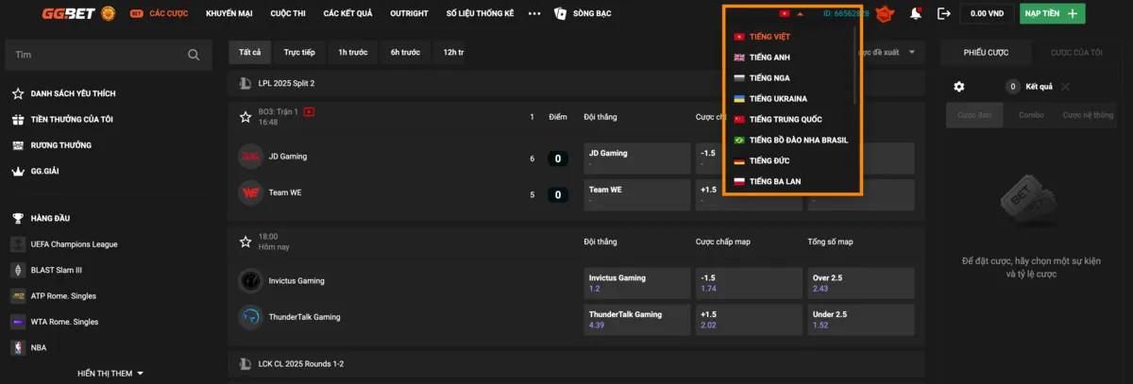Image resolution: width=1133 pixels, height=384 pixels.
Task: Switch to Trực tiếp filter tab
Action: click(299, 52)
